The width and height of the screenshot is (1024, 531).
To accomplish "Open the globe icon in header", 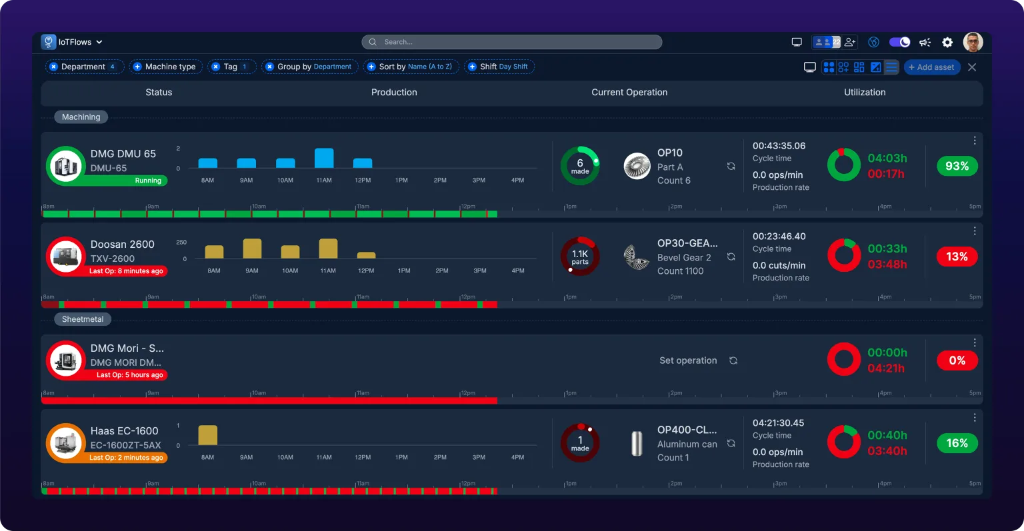I will pos(873,42).
